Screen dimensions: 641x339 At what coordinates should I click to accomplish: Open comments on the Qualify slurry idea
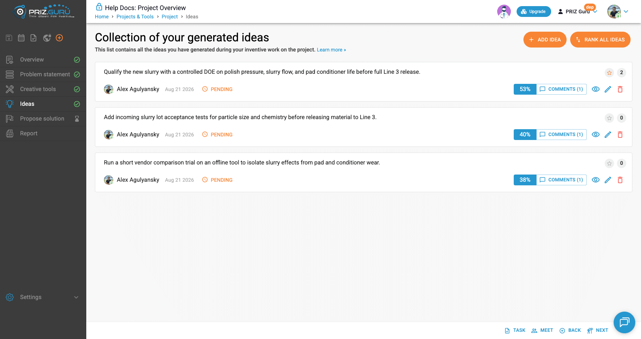pyautogui.click(x=562, y=89)
